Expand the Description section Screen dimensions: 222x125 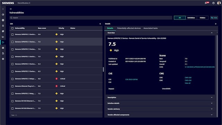(212, 97)
